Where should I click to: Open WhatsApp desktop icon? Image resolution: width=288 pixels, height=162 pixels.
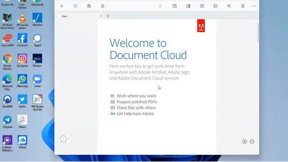[x=22, y=81]
